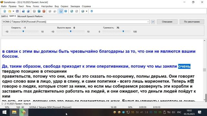Click the 160: 80 cursor position in status bar
207x116 pixels.
(x=20, y=107)
